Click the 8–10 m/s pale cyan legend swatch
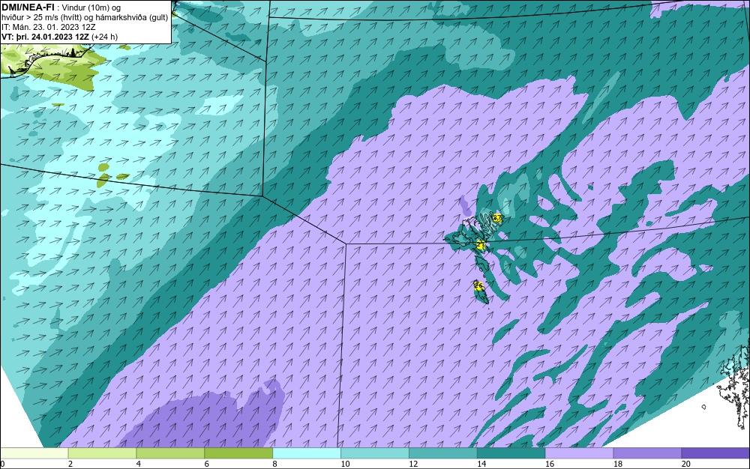 (307, 453)
